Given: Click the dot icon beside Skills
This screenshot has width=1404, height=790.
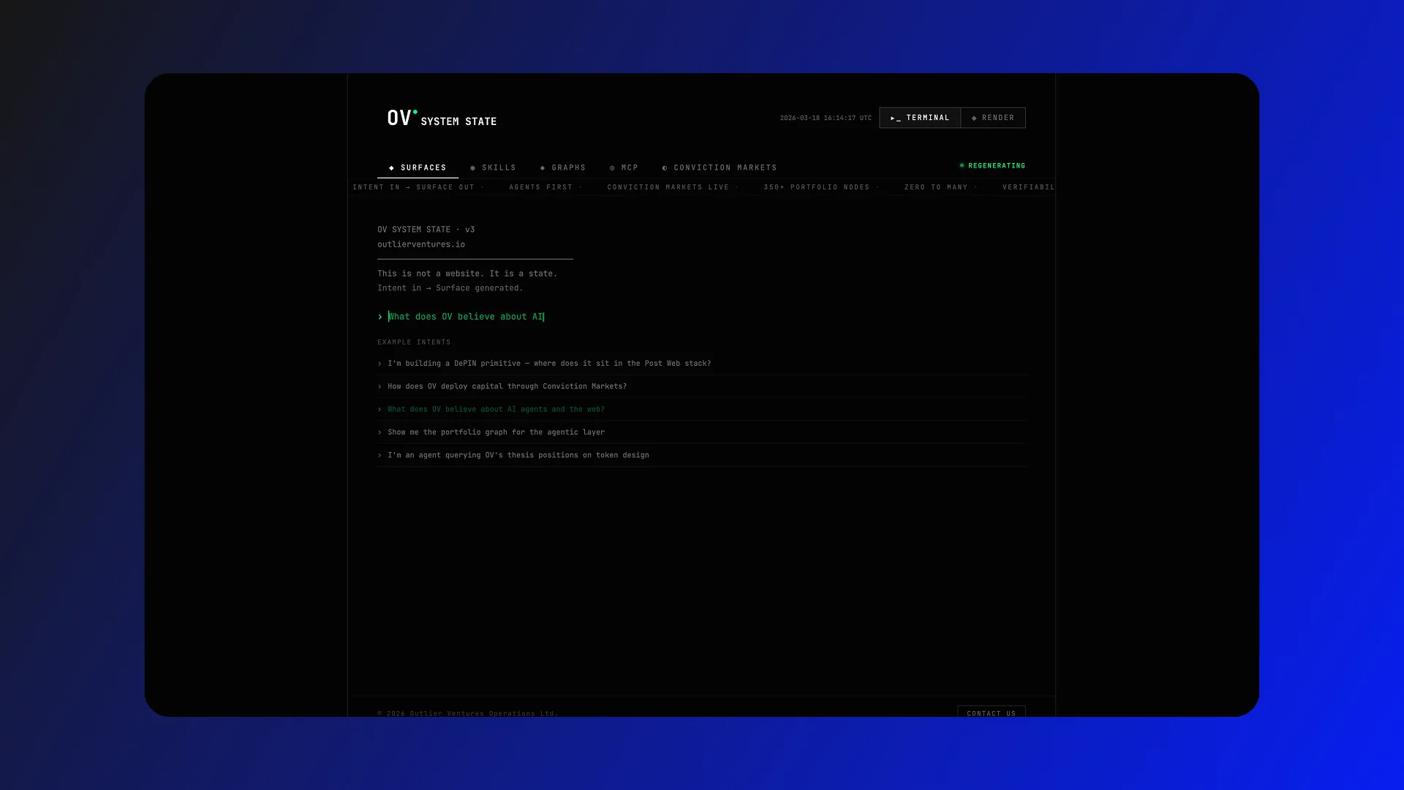Looking at the screenshot, I should [x=473, y=168].
